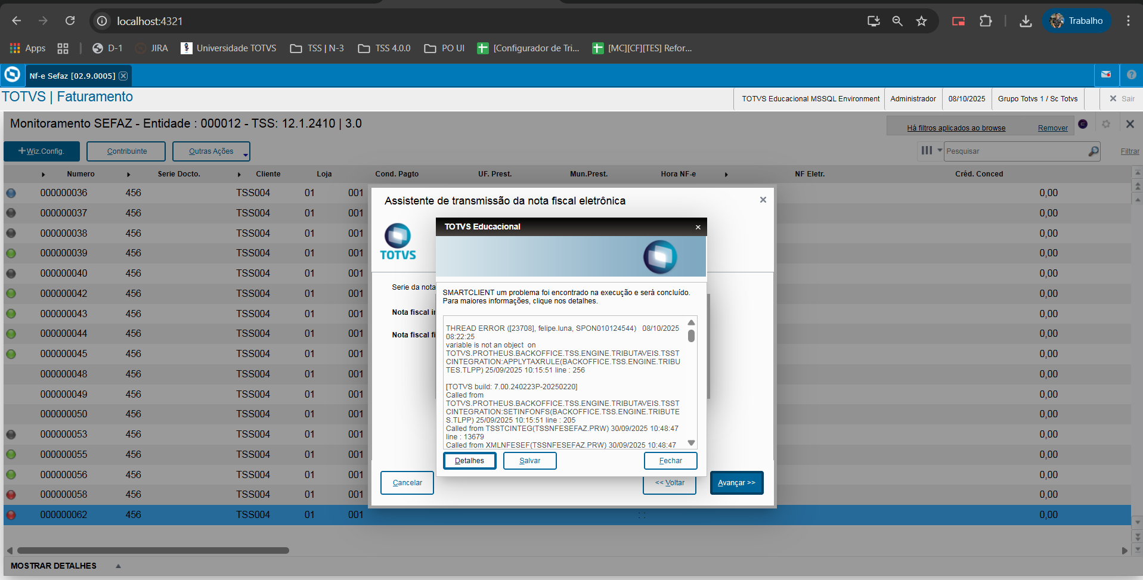Viewport: 1143px width, 580px height.
Task: Click Cancelar in the transmission wizard
Action: [407, 483]
